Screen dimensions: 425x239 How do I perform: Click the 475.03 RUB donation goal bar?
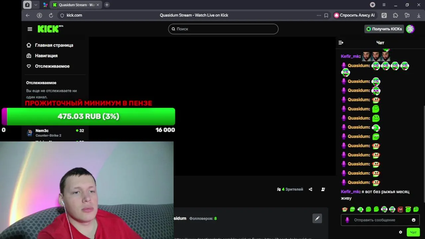[88, 117]
